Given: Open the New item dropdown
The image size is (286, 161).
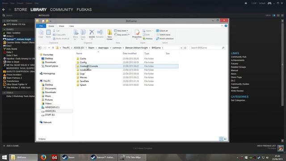Looking at the screenshot, I should pos(121,31).
